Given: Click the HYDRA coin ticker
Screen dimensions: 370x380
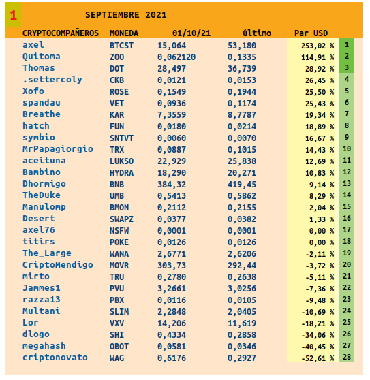Looking at the screenshot, I should (121, 173).
